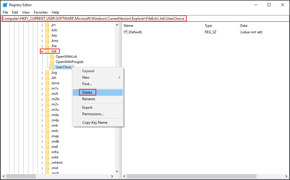The width and height of the screenshot is (290, 180).
Task: Click the .jxr folder icon
Action: [x=47, y=25]
